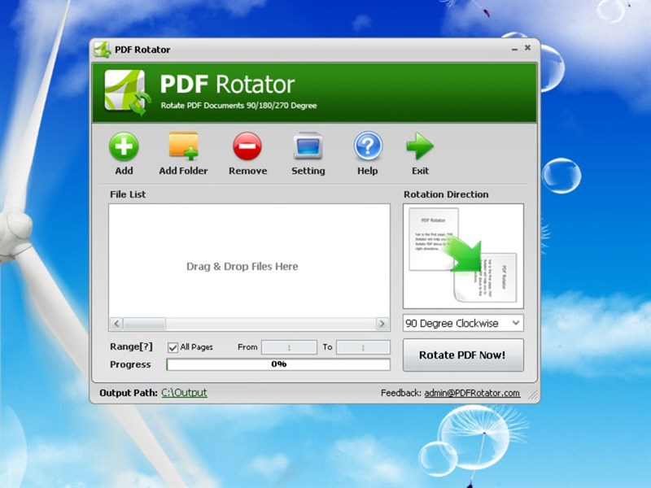Viewport: 651px width, 488px height.
Task: Click the From page input field
Action: (289, 347)
